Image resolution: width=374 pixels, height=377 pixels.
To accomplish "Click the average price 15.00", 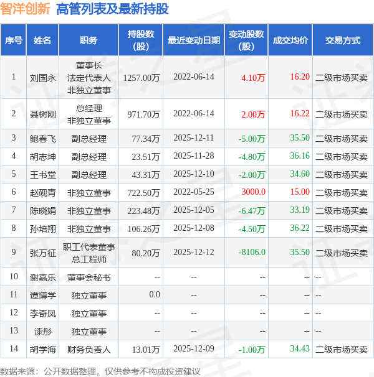I will [300, 192].
